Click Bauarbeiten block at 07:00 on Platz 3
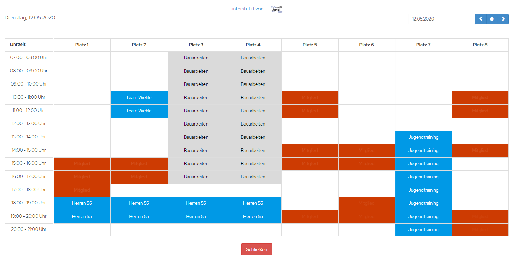Screen dimensions: 513x258 [196, 58]
